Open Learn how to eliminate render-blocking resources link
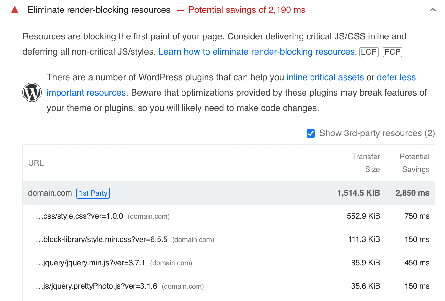This screenshot has width=445, height=301. pyautogui.click(x=256, y=52)
